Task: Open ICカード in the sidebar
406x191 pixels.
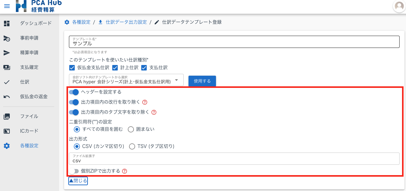Action: coord(29,131)
